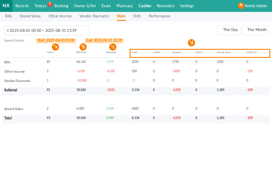Click Subtotal bill total 50,042
This screenshot has width=272, height=170.
81,90
